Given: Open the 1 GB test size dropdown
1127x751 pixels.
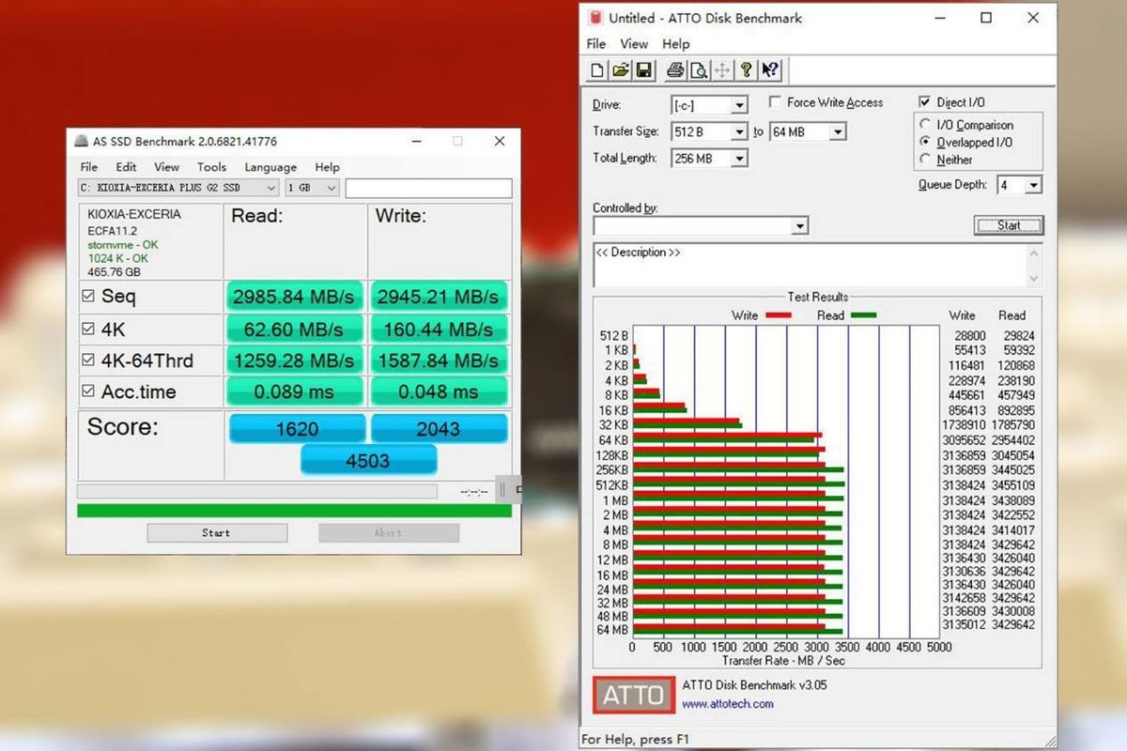Looking at the screenshot, I should [312, 188].
